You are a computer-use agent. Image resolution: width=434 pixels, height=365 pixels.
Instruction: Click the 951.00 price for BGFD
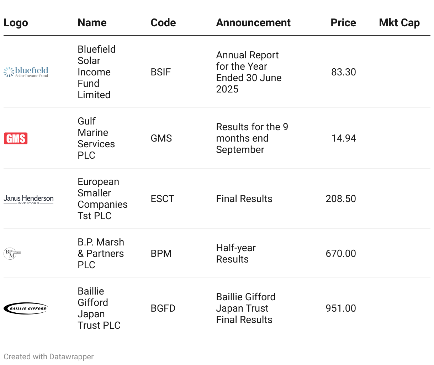pos(341,308)
